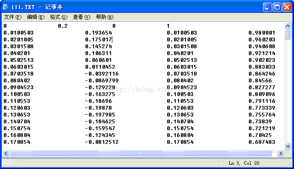Image resolution: width=294 pixels, height=169 pixels.
Task: Click the 111.TXT - 记事本 title text
Action: coord(37,7)
